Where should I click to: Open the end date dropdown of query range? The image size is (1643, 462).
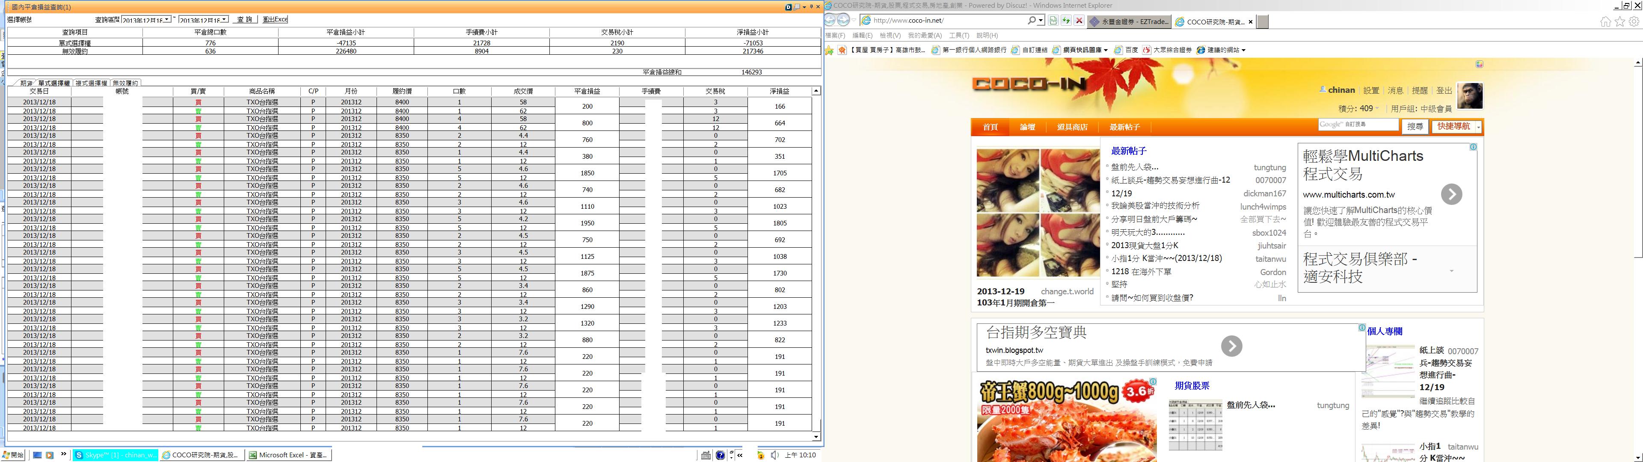(225, 20)
